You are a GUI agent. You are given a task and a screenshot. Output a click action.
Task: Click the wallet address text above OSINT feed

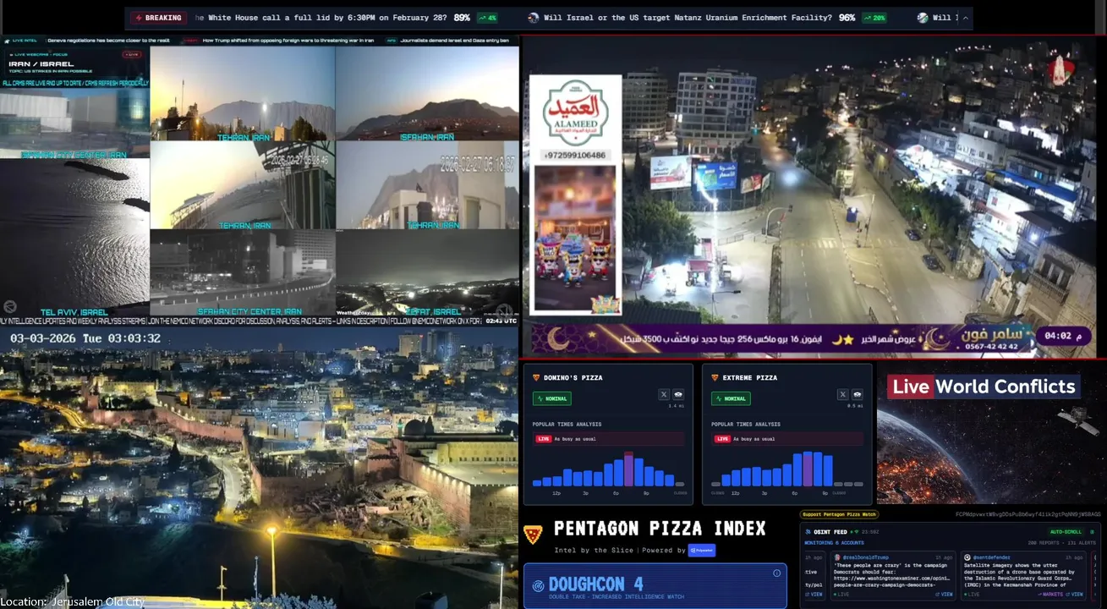tap(1028, 514)
